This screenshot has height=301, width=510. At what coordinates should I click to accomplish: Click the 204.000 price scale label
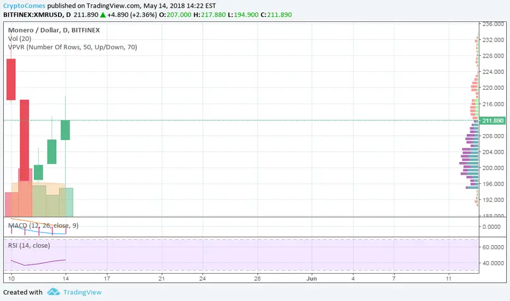click(x=493, y=152)
